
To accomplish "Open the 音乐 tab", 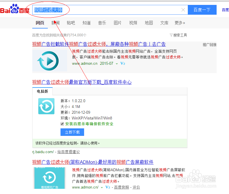I will click(102, 23).
